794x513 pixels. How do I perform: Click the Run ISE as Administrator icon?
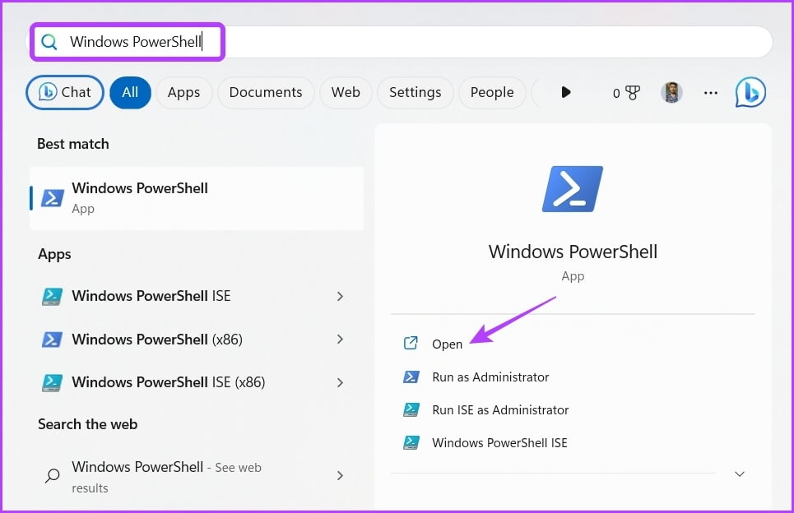pyautogui.click(x=411, y=409)
